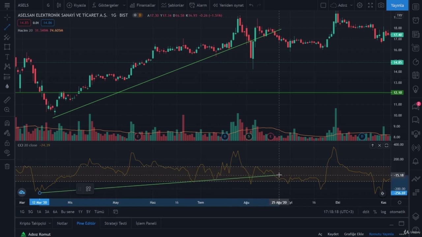Select the Tümü all range
This screenshot has height=237, width=422.
coord(99,212)
